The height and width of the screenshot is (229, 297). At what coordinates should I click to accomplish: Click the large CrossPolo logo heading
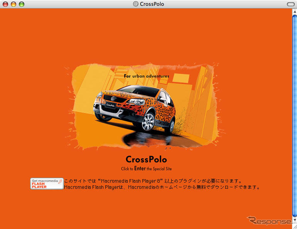tap(146, 159)
